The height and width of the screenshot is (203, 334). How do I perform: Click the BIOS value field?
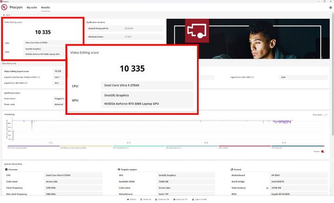click(x=298, y=194)
